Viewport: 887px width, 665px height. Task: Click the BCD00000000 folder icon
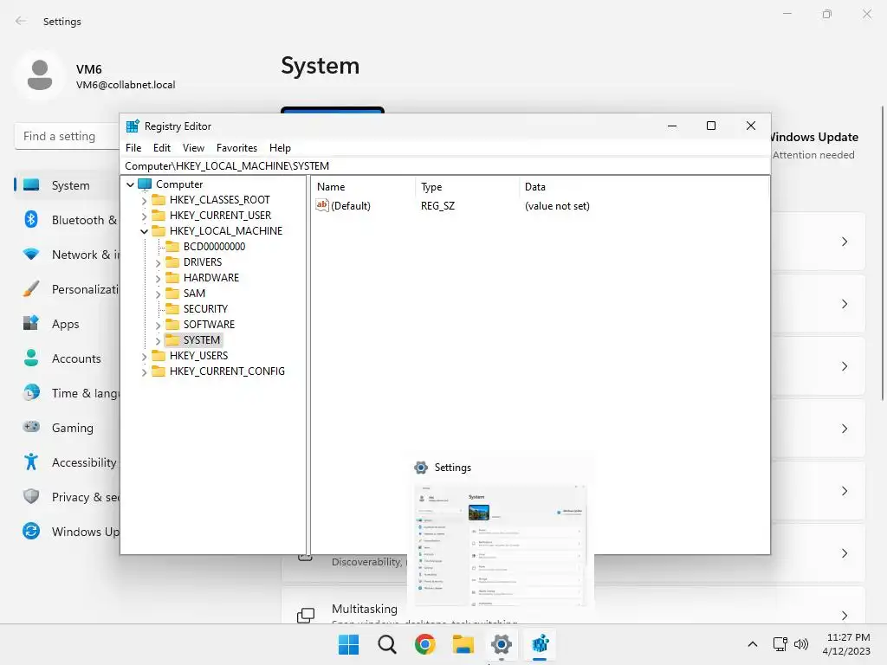click(172, 247)
